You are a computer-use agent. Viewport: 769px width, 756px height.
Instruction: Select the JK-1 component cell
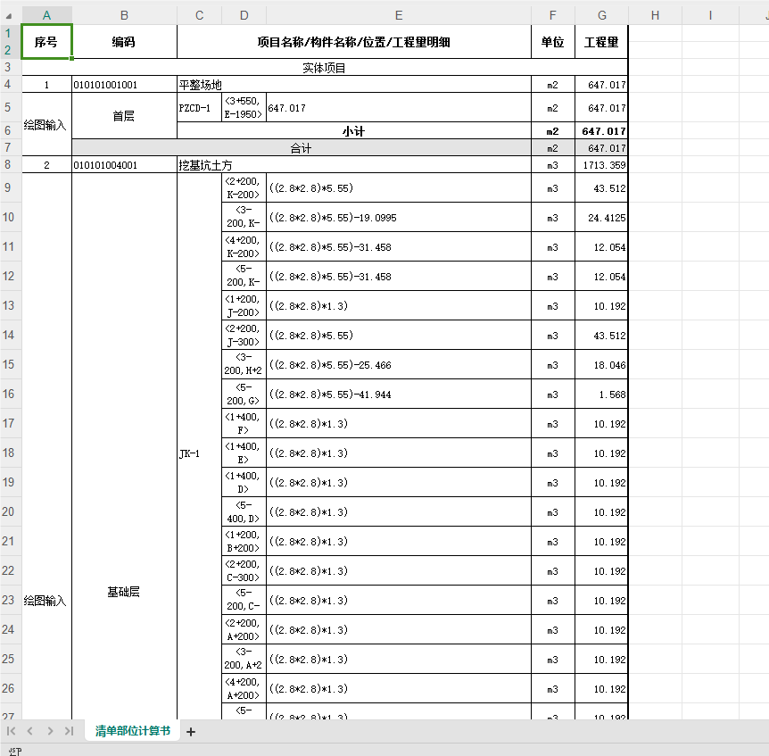(x=199, y=453)
